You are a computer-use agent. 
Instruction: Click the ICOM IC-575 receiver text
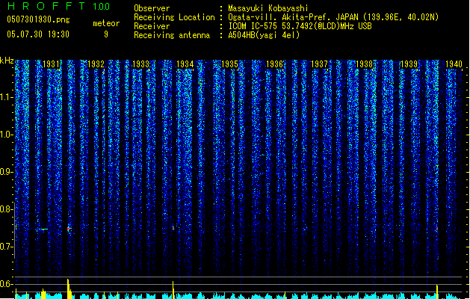click(x=300, y=26)
